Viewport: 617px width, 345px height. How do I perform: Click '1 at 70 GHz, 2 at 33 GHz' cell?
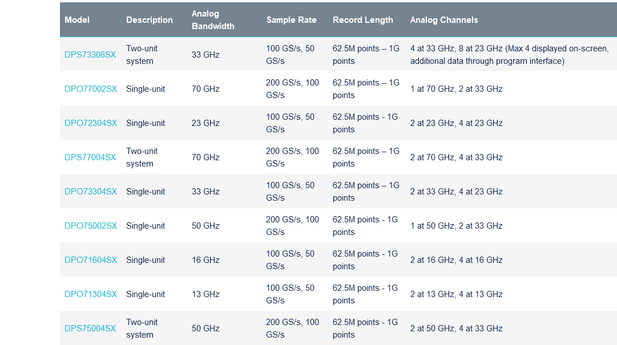(x=457, y=89)
